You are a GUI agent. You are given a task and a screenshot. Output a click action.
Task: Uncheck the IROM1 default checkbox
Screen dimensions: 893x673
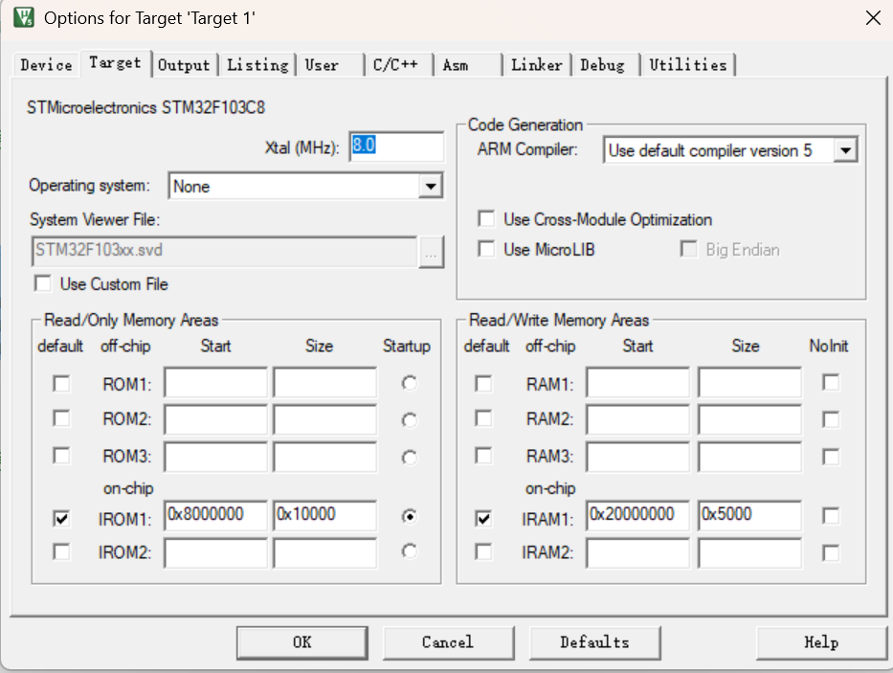point(61,519)
